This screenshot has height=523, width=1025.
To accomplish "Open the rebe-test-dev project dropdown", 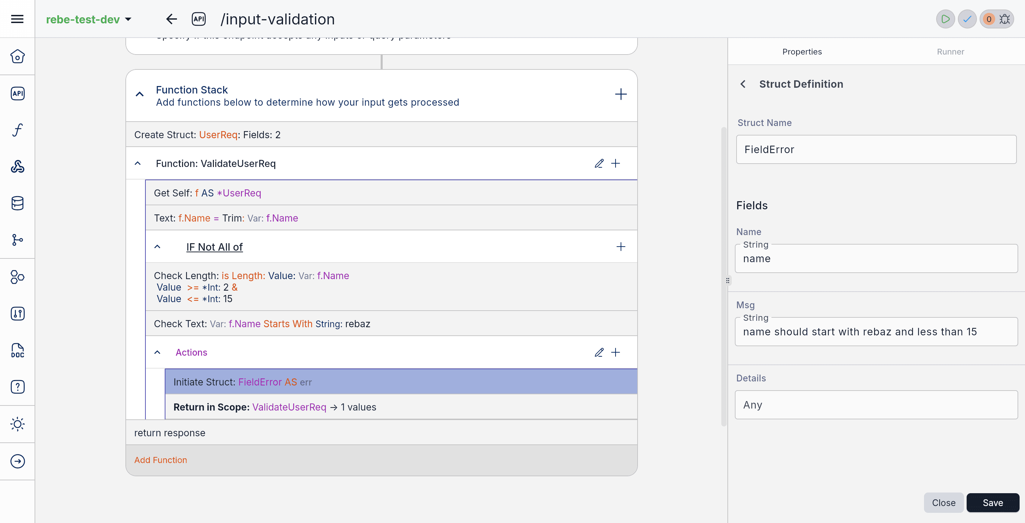I will point(88,19).
